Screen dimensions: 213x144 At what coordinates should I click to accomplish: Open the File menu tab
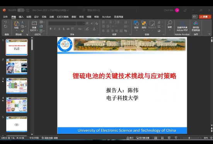(5, 17)
